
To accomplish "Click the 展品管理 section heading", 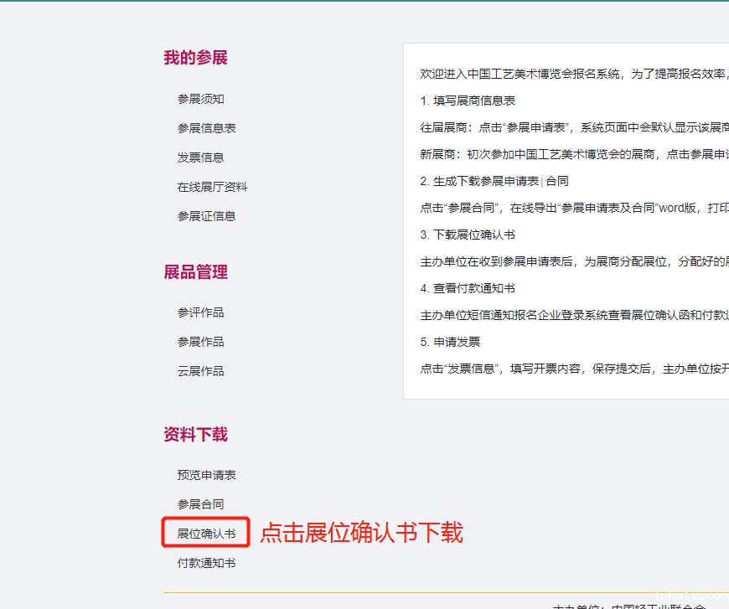I will 195,272.
